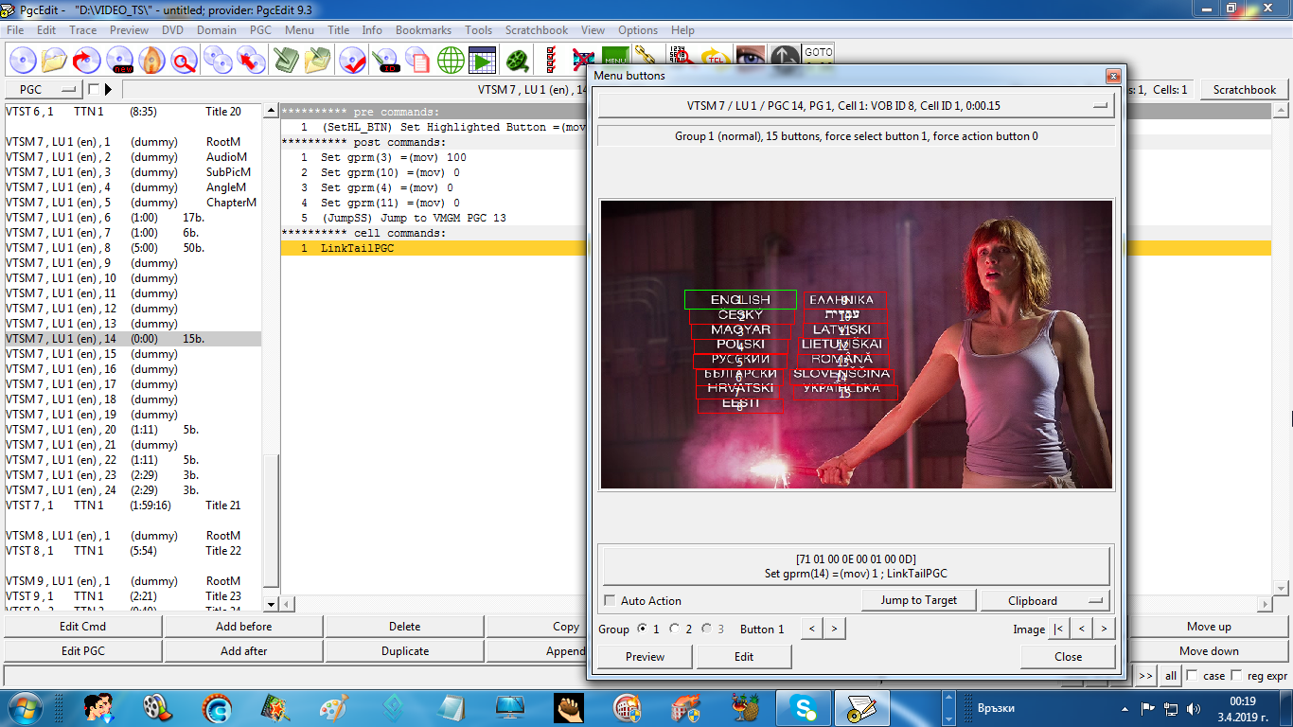Jump to first image with |< button
Viewport: 1293px width, 727px height.
(x=1058, y=629)
